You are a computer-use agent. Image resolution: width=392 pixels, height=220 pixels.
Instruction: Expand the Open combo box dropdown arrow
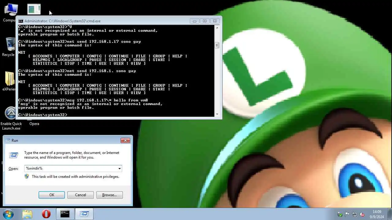[x=119, y=168]
